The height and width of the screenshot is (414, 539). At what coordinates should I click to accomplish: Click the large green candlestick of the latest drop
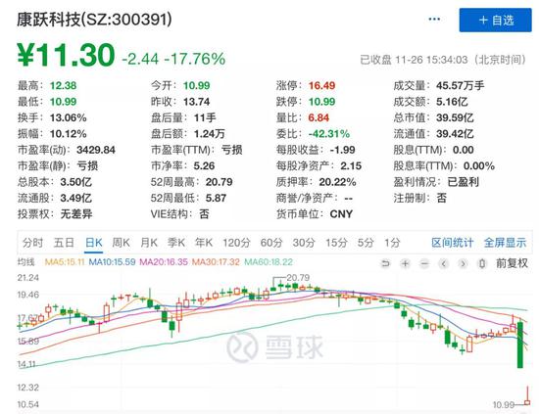pyautogui.click(x=520, y=345)
